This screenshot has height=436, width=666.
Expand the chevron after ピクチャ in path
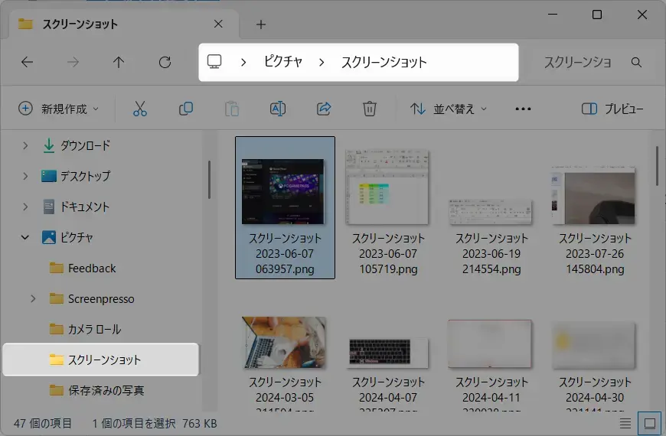[x=322, y=63]
